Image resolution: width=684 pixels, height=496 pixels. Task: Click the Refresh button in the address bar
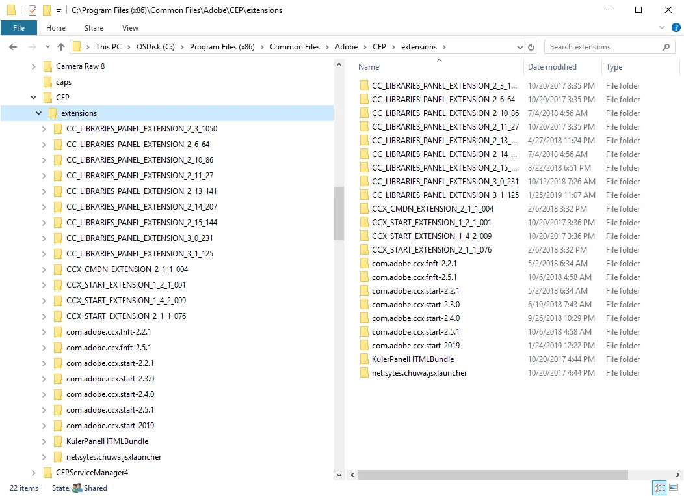point(531,47)
